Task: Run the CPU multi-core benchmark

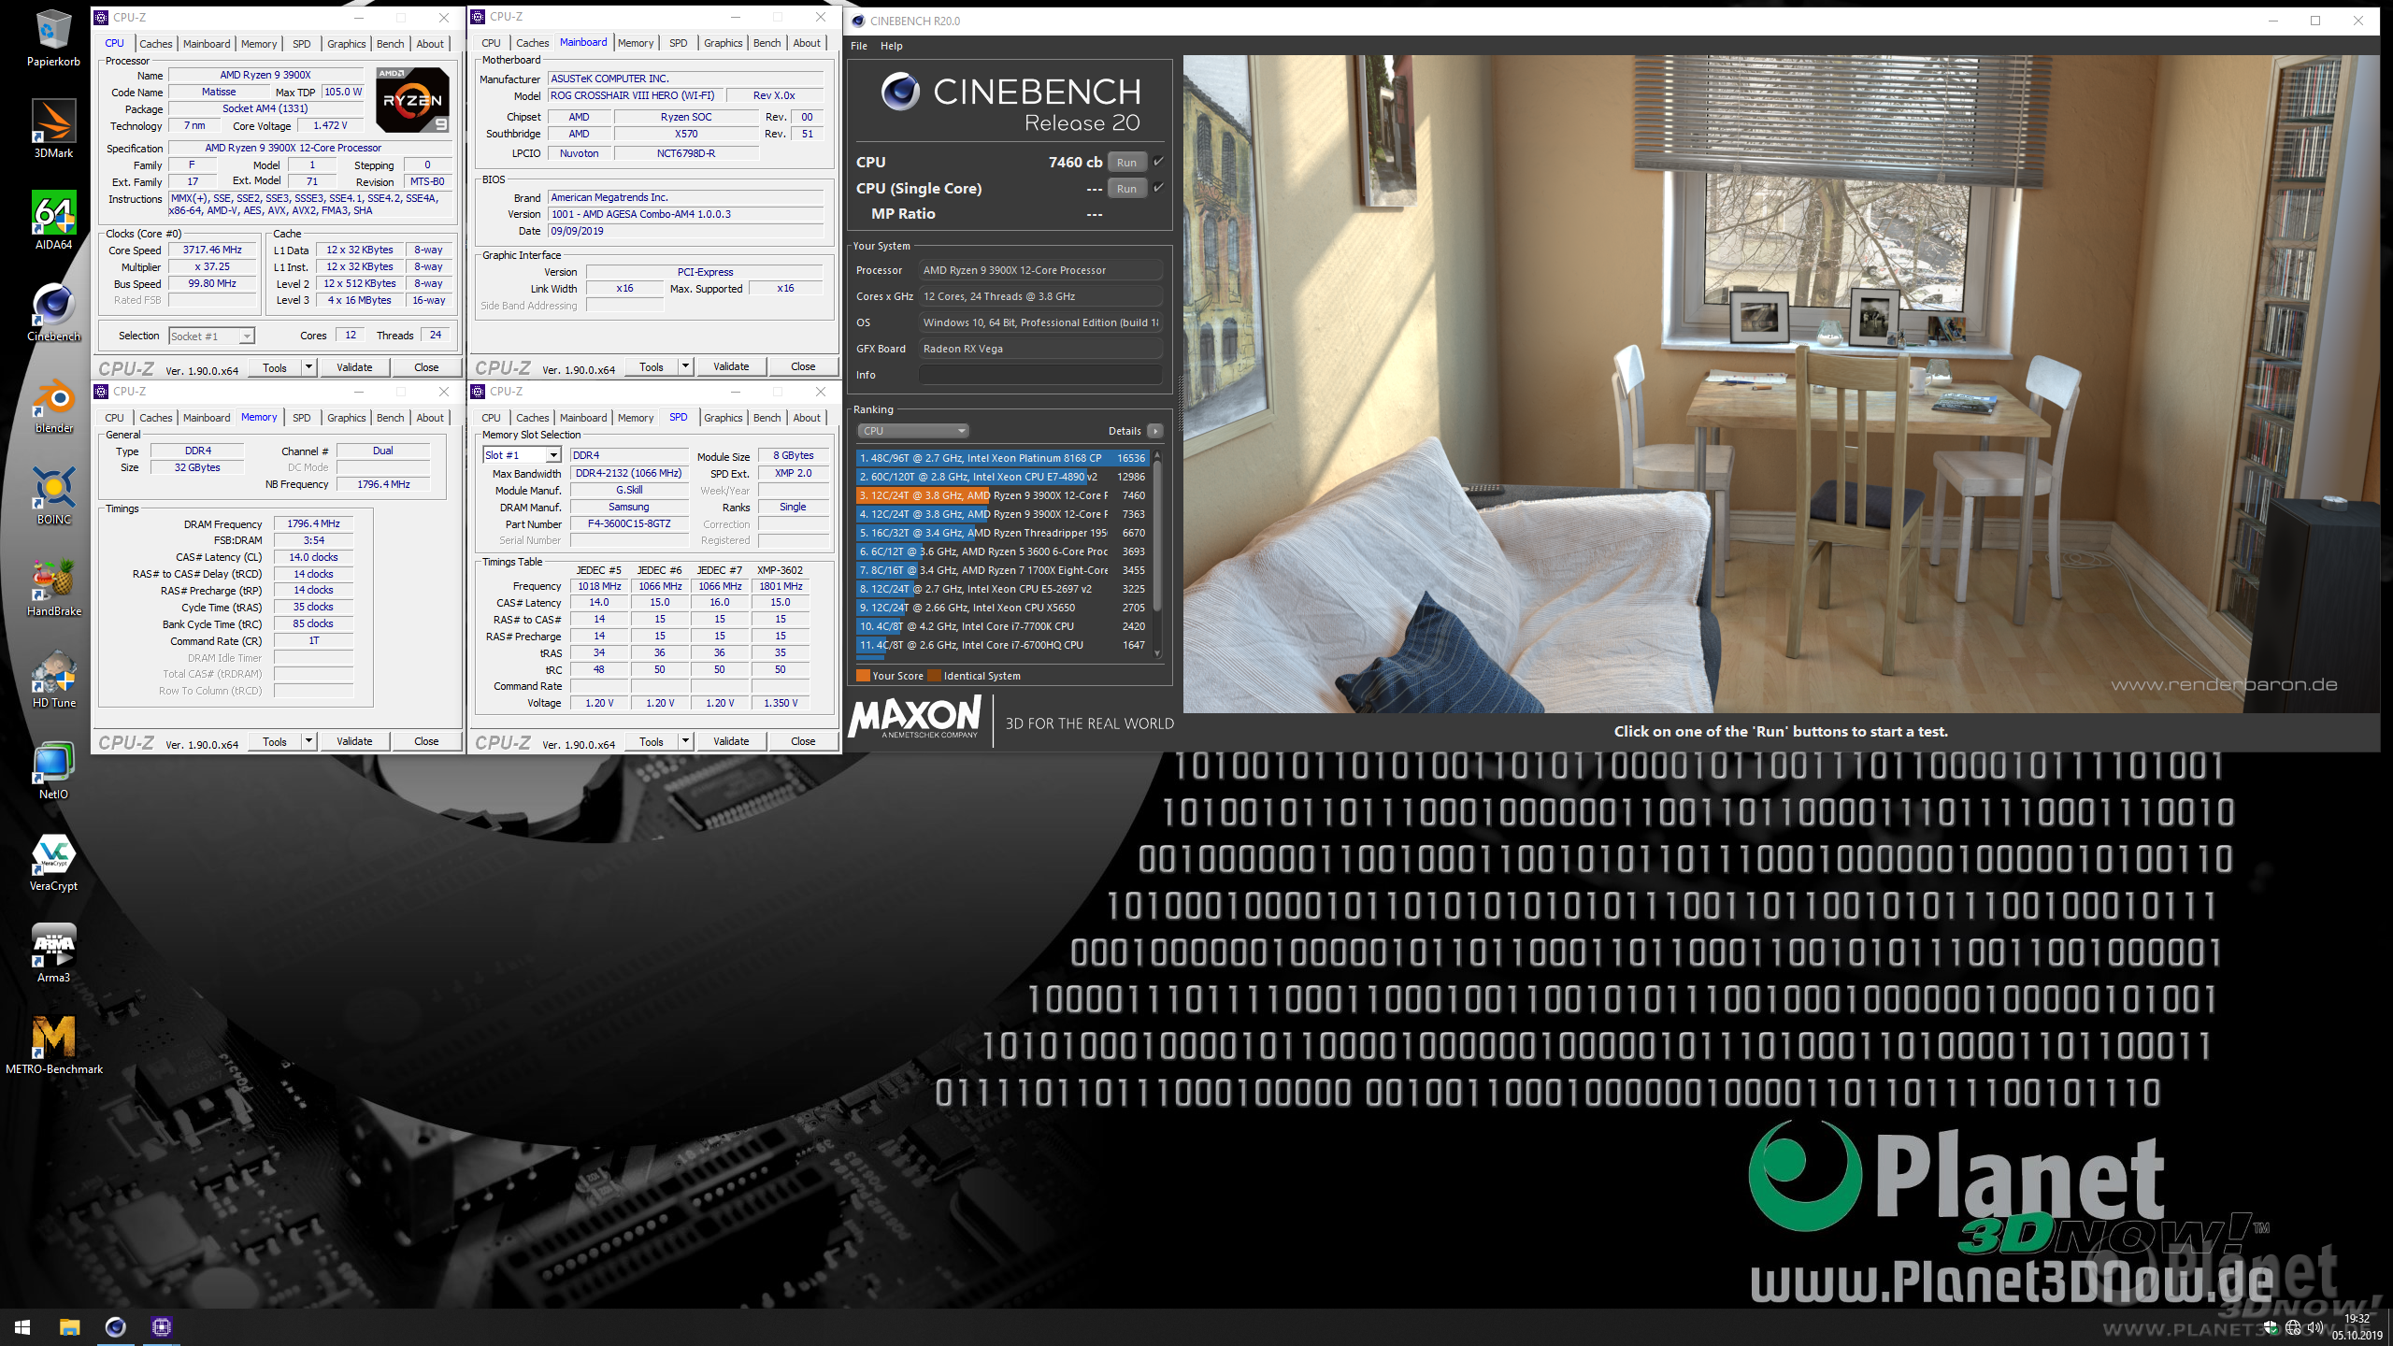Action: point(1126,162)
